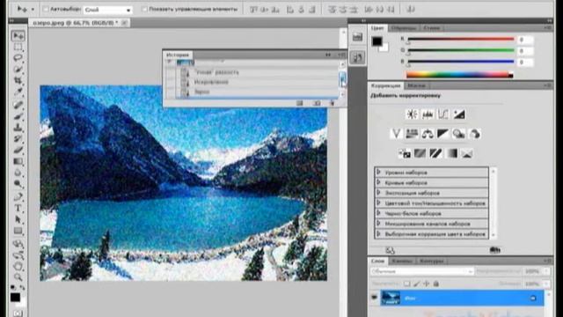Add a Channel Mixer adjustment
The image size is (563, 317).
pos(475,134)
